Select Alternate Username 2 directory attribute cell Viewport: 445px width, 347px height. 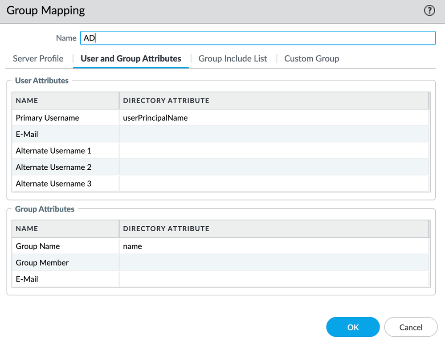point(274,167)
